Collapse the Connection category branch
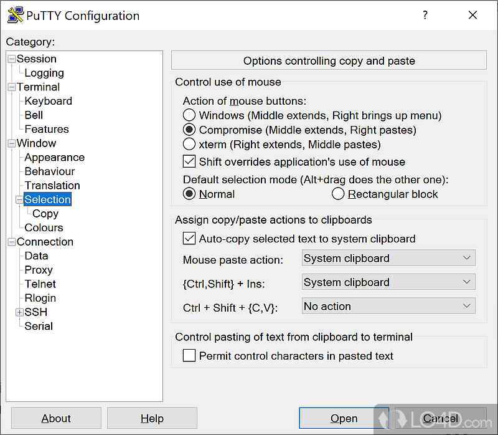The image size is (498, 435). tap(11, 242)
